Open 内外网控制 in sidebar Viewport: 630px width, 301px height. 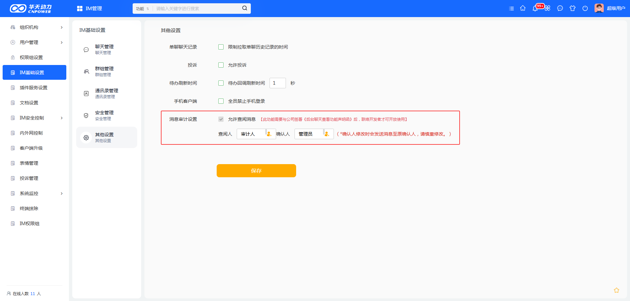(34, 133)
